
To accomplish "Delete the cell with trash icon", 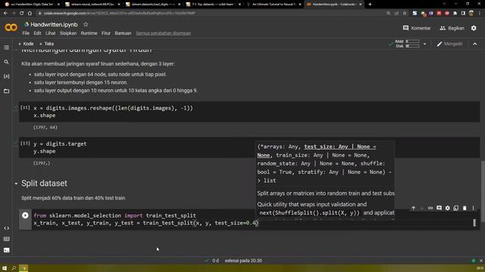I will coord(465,209).
